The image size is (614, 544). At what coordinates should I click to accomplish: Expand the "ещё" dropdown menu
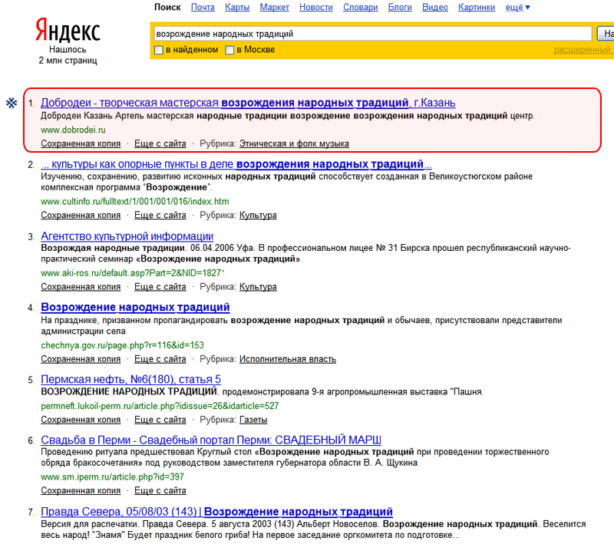517,8
